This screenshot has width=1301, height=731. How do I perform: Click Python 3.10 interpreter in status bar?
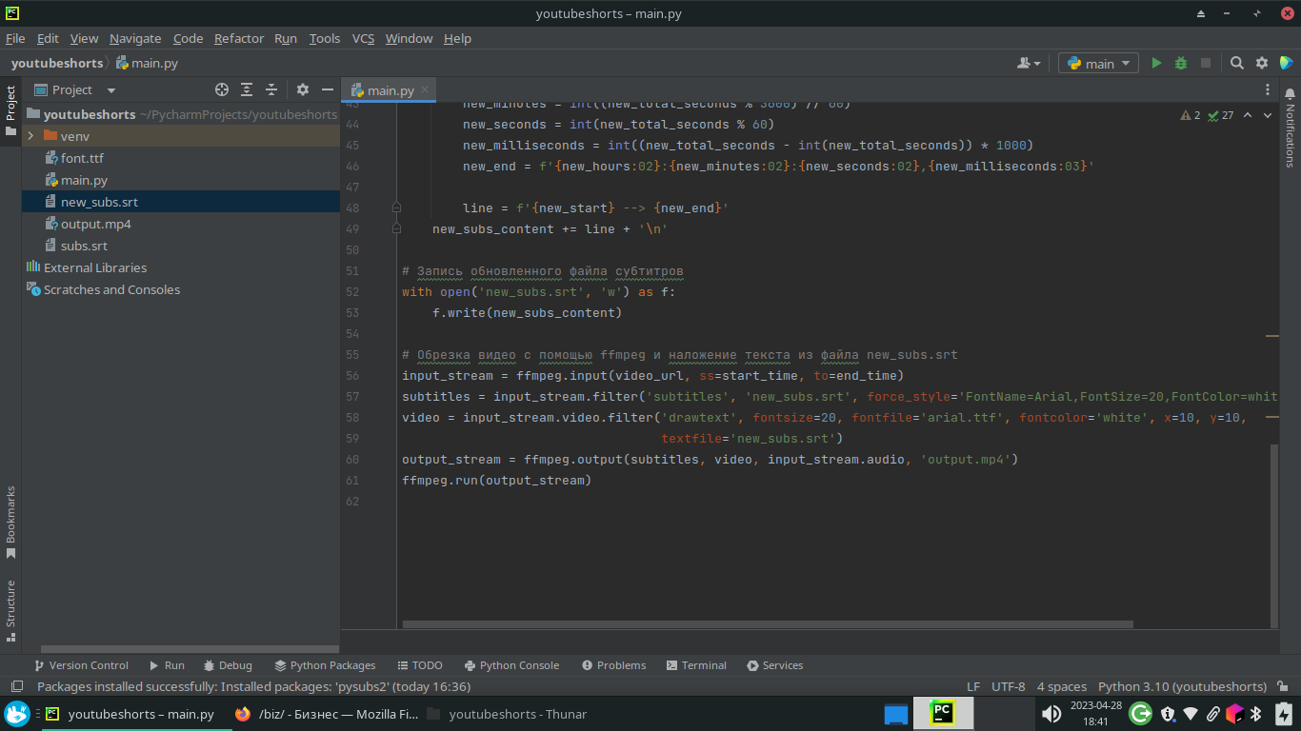click(1181, 686)
